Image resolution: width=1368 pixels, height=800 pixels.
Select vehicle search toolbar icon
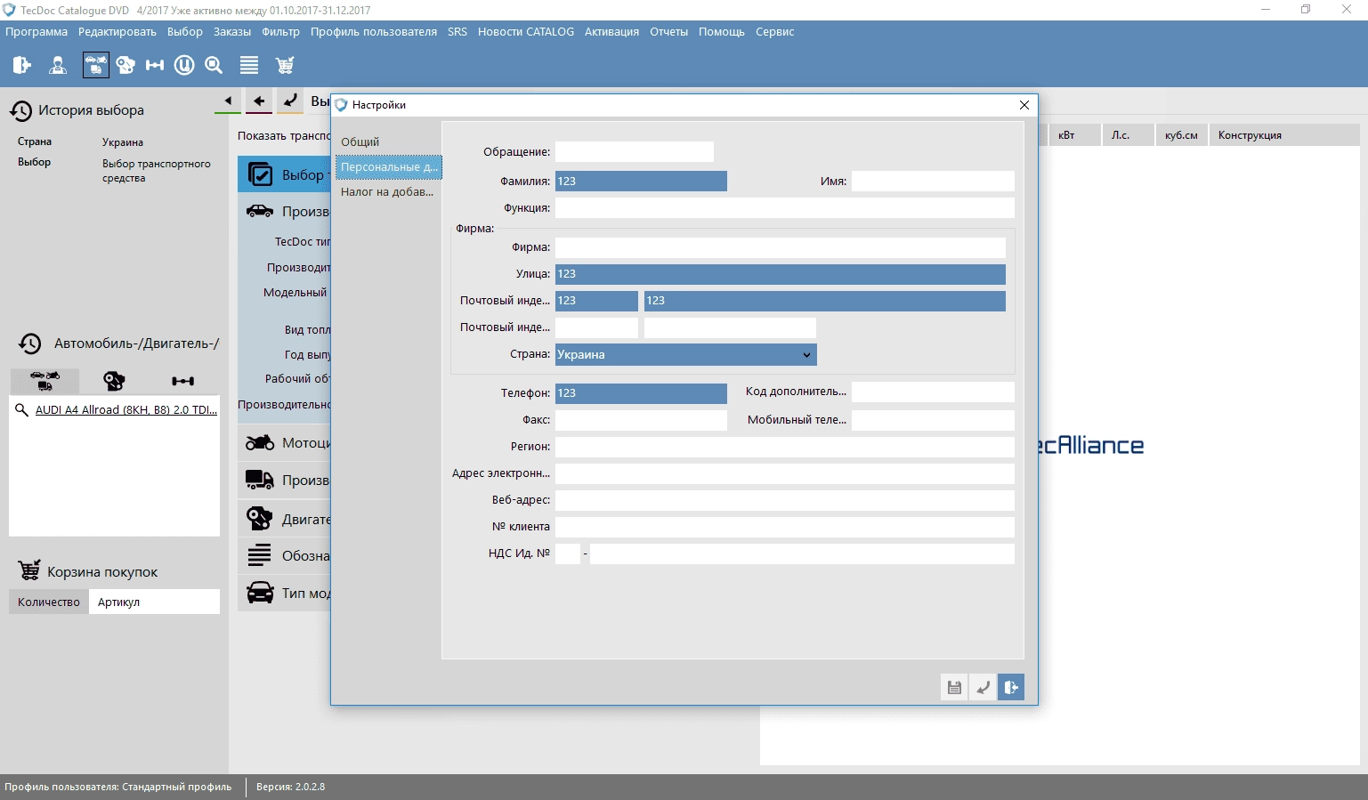click(95, 65)
